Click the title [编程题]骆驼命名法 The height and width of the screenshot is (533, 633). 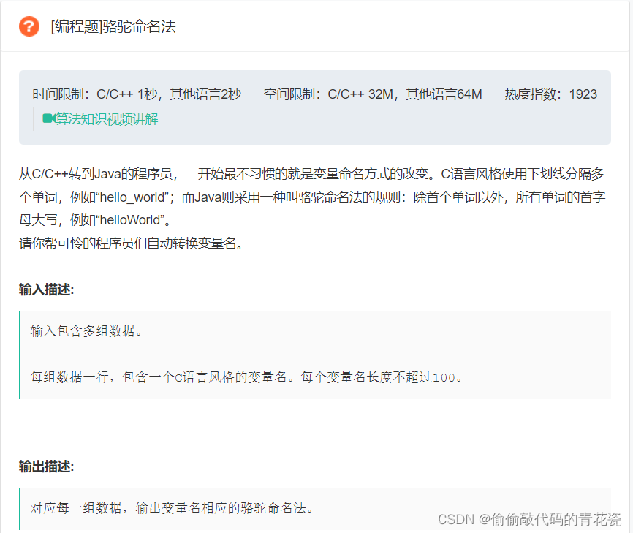[x=113, y=26]
